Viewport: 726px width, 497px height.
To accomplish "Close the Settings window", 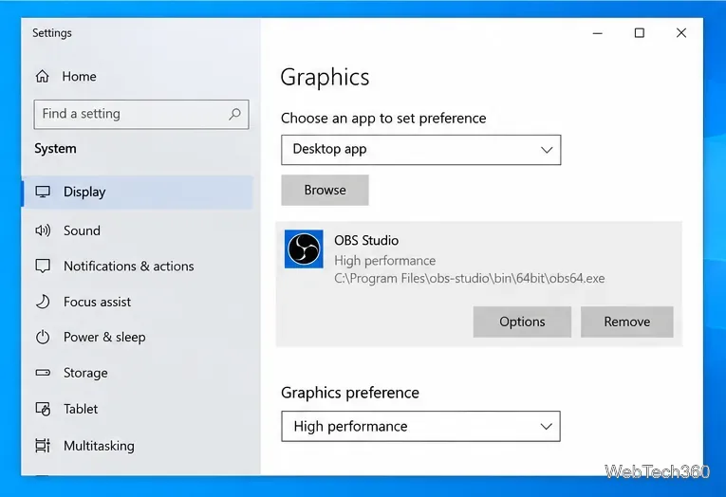I will (x=681, y=33).
